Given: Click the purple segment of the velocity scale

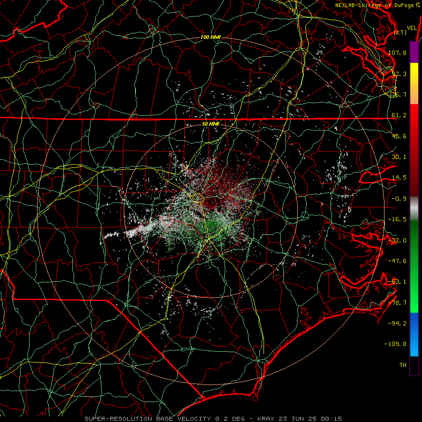Looking at the screenshot, I should [x=414, y=52].
